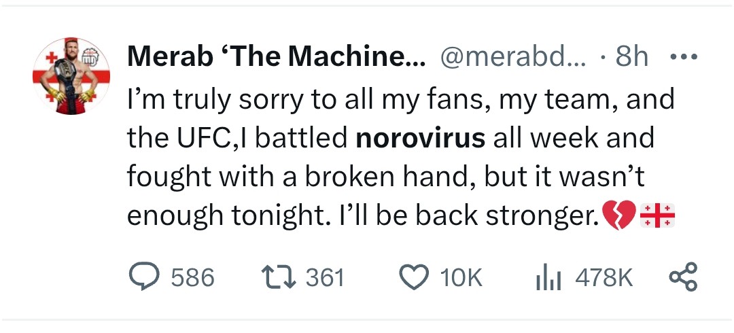Click the reply speech bubble icon
The width and height of the screenshot is (734, 333).
(143, 277)
